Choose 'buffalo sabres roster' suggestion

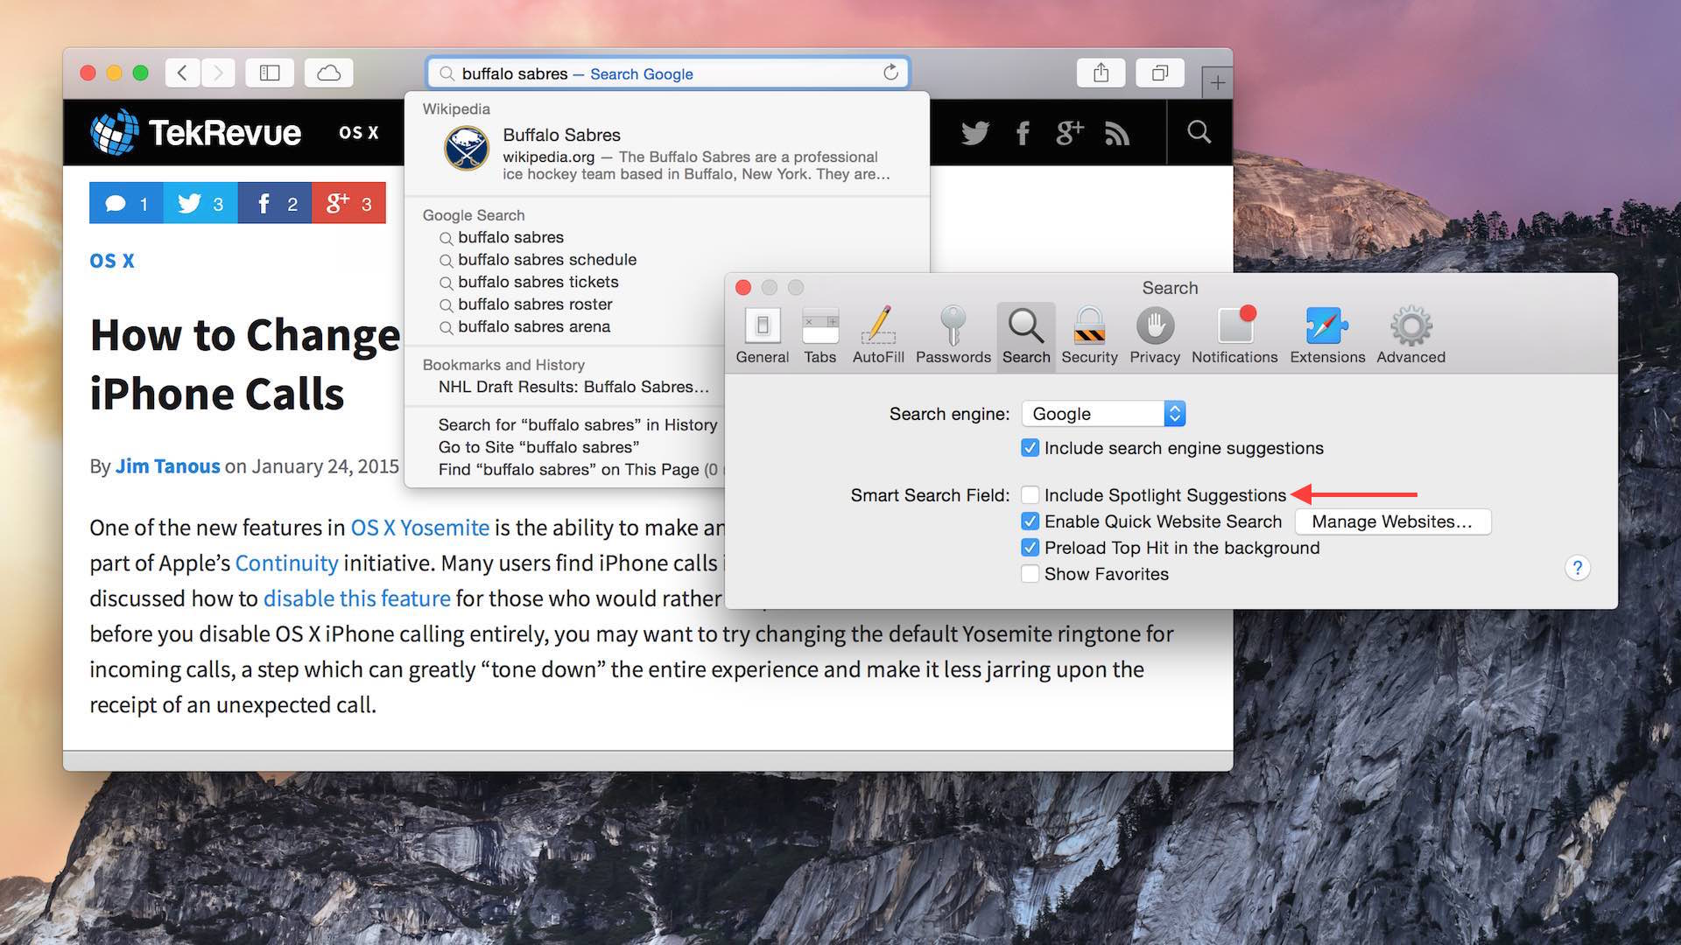pos(565,304)
